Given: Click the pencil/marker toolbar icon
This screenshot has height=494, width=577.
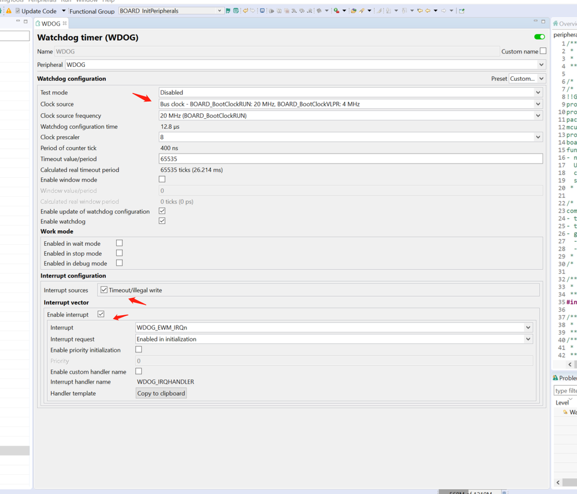Looking at the screenshot, I should tap(362, 10).
